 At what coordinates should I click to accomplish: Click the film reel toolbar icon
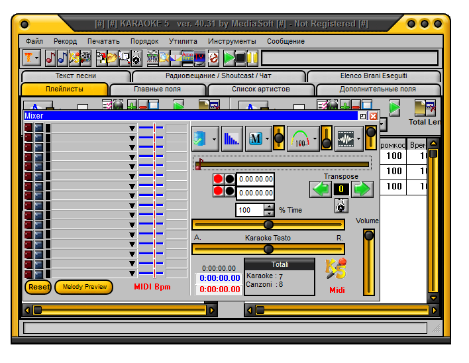(x=85, y=58)
